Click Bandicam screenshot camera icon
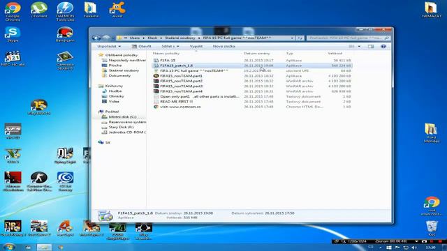Viewport: 447px width, 251px height. pos(424,241)
